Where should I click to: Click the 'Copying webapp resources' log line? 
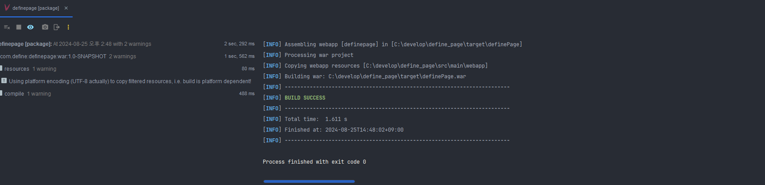pos(375,66)
